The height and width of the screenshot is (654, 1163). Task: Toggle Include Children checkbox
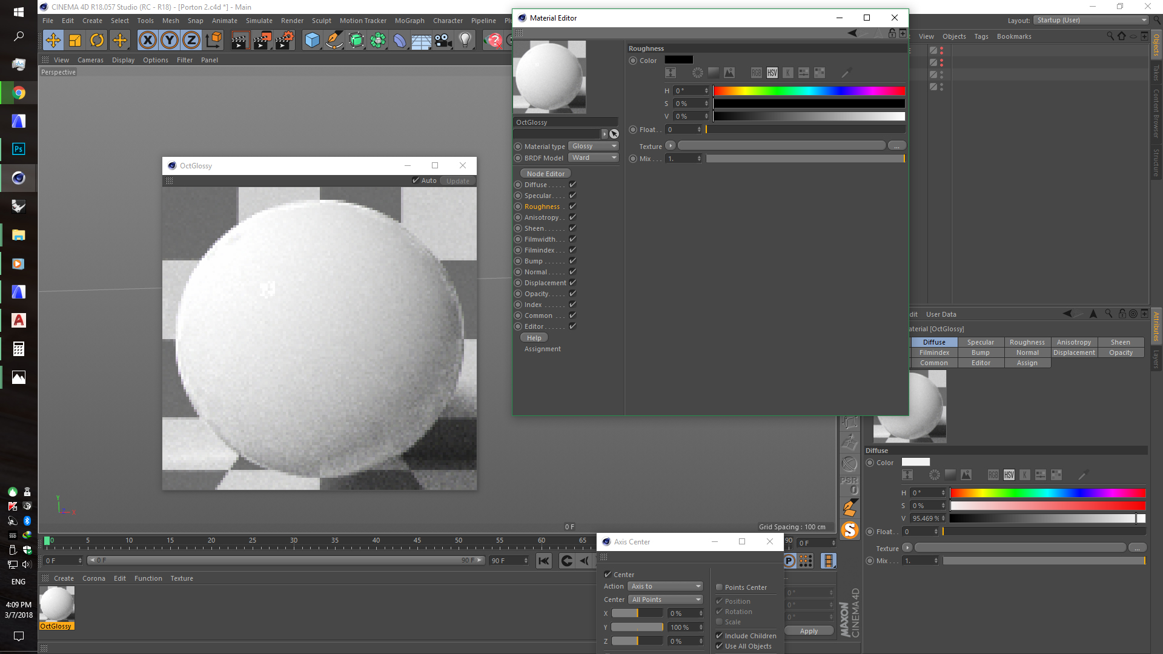coord(719,636)
